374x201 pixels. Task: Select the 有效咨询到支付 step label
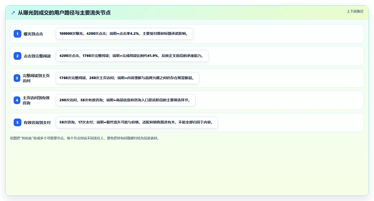(37, 122)
